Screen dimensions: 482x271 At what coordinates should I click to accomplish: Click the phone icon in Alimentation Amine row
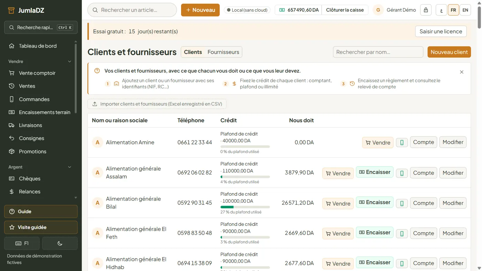point(402,142)
